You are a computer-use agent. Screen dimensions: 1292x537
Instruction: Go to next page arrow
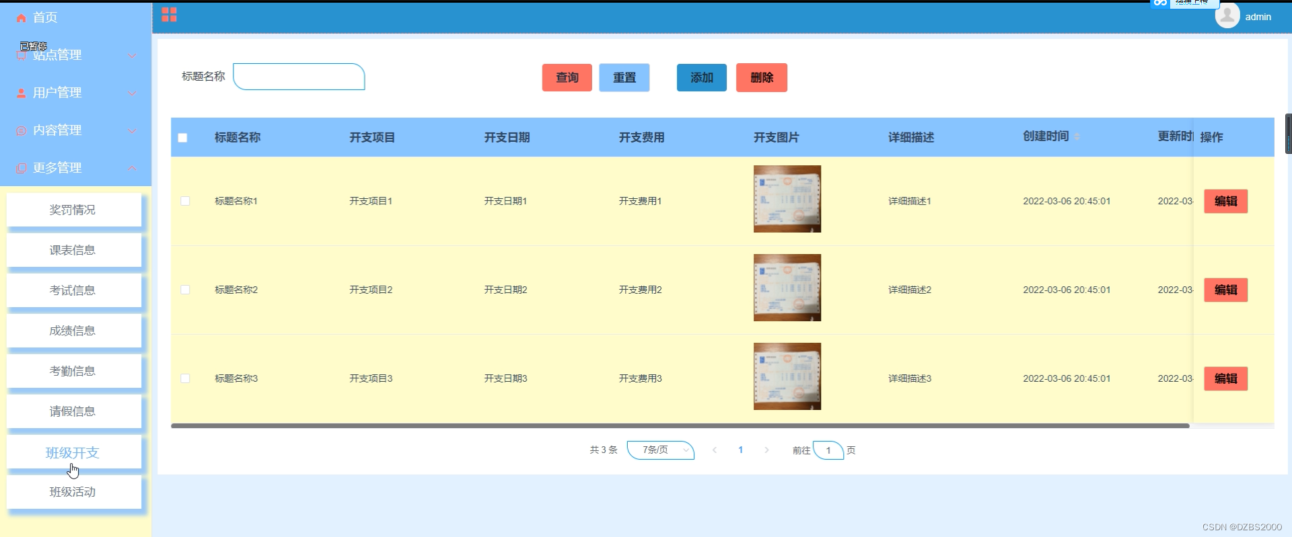click(766, 450)
